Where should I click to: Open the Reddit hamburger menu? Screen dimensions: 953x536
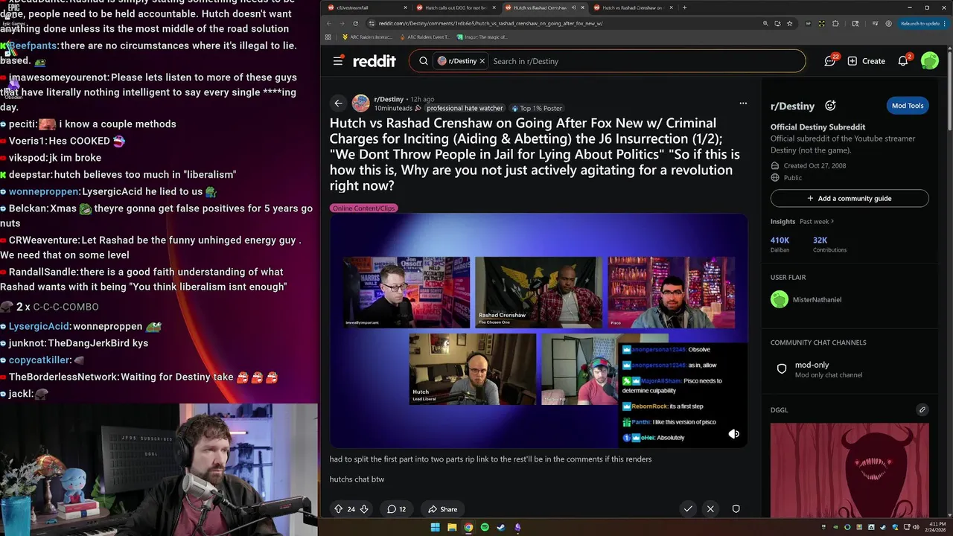[x=338, y=61]
